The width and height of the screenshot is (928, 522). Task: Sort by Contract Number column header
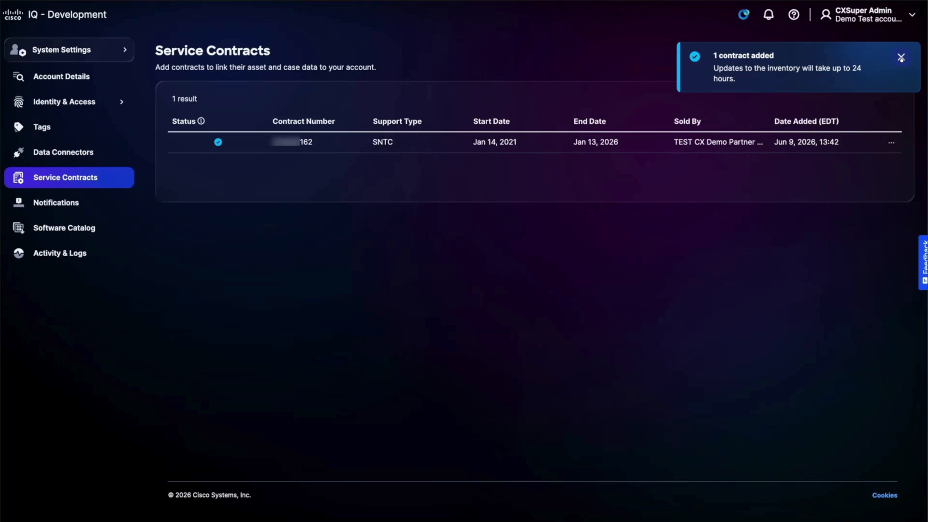(304, 121)
